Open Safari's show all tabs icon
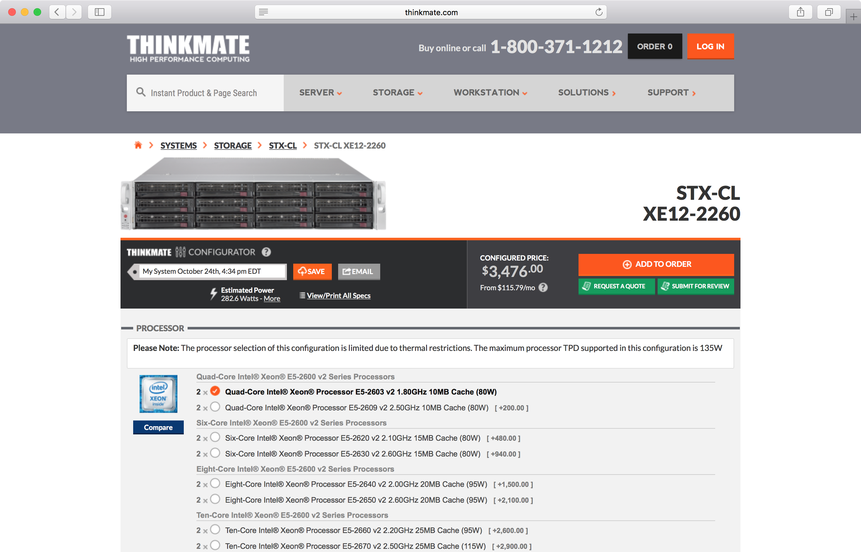Image resolution: width=861 pixels, height=552 pixels. click(x=829, y=12)
